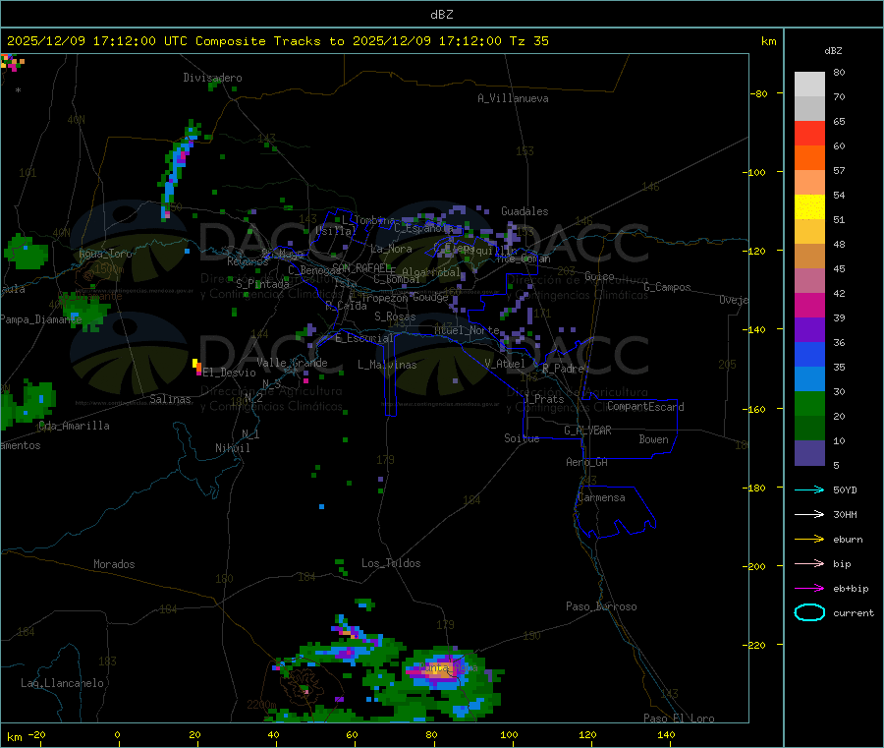The height and width of the screenshot is (748, 884).
Task: Click the timestamp header text
Action: 278,41
